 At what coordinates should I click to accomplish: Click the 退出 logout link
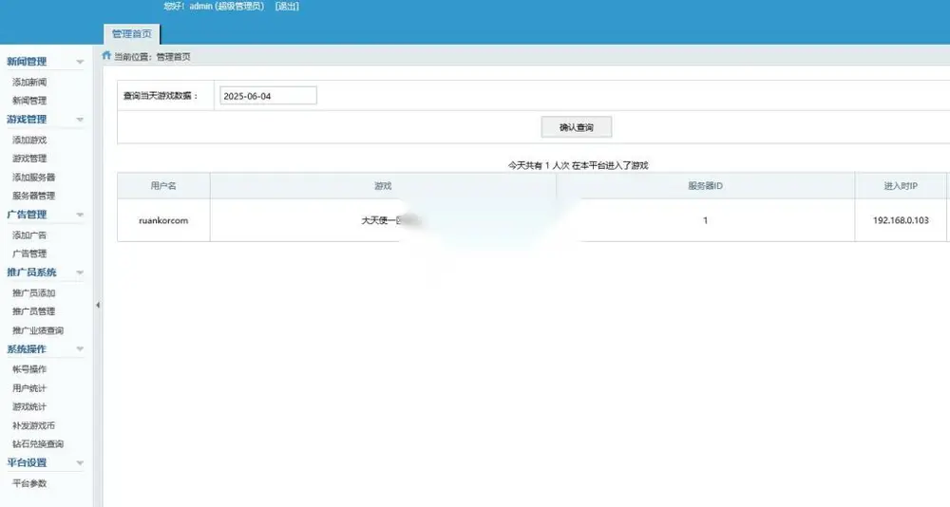287,6
